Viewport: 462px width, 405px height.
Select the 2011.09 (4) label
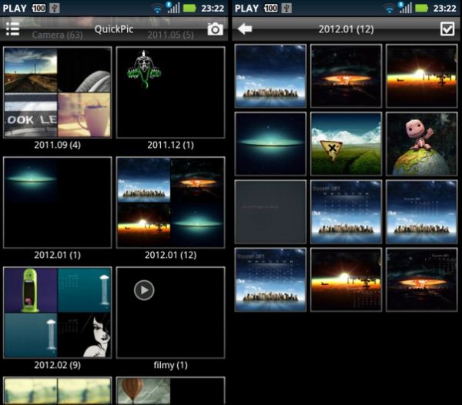coord(58,145)
